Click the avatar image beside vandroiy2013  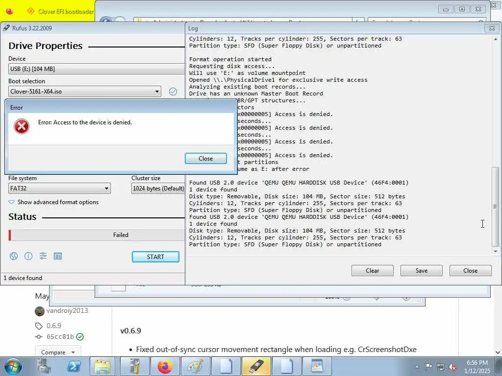[39, 311]
